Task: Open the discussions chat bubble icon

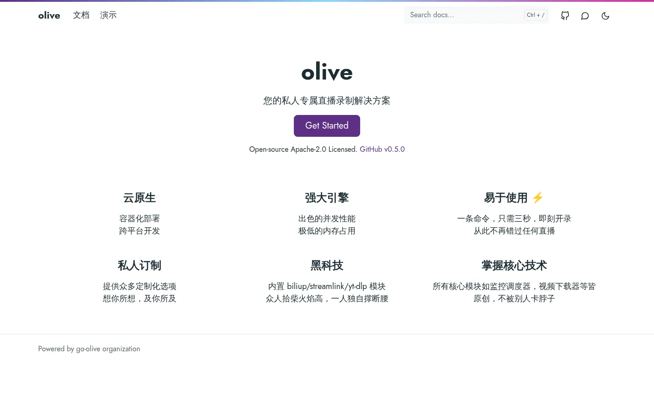Action: pyautogui.click(x=585, y=15)
